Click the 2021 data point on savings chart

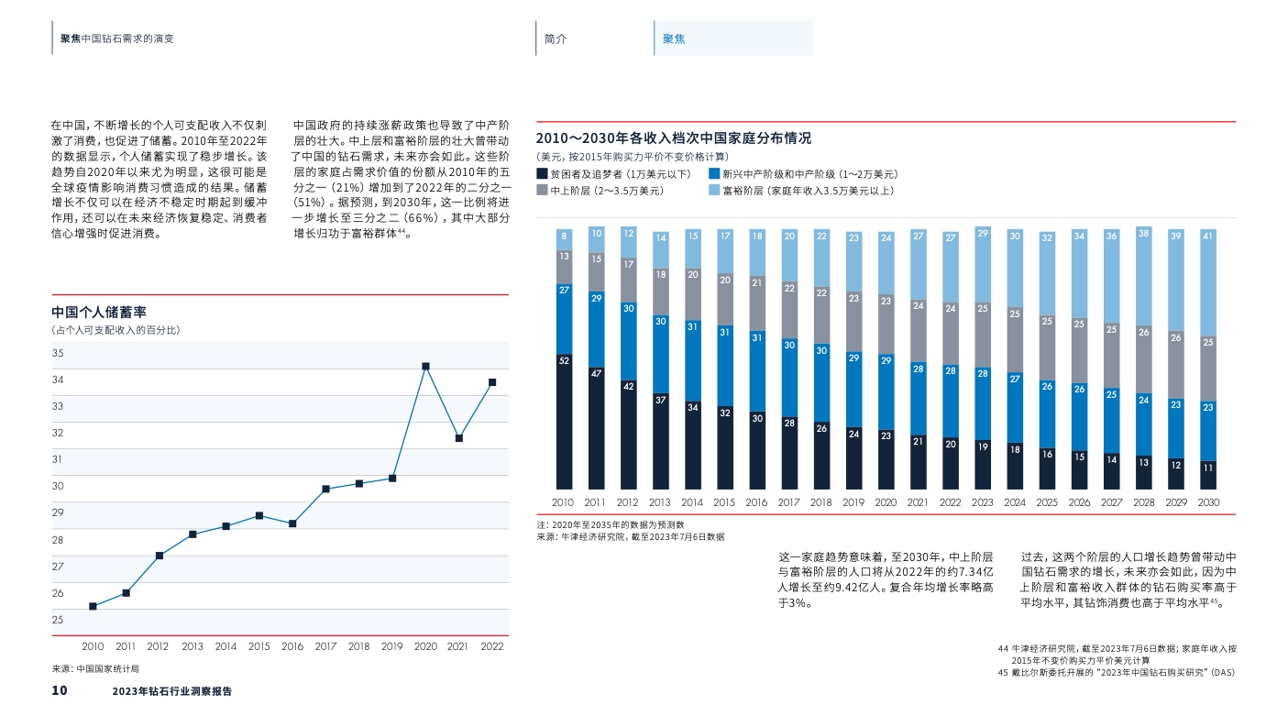point(458,438)
